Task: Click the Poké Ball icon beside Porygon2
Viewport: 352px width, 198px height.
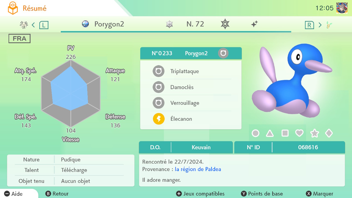Action: pyautogui.click(x=86, y=24)
